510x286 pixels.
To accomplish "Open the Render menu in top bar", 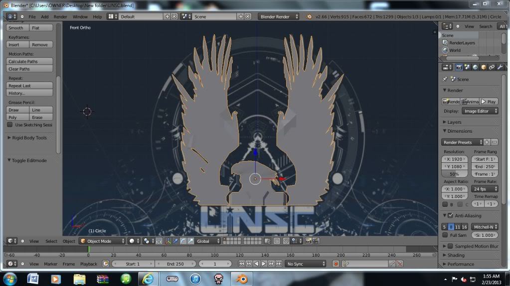I will [x=60, y=16].
